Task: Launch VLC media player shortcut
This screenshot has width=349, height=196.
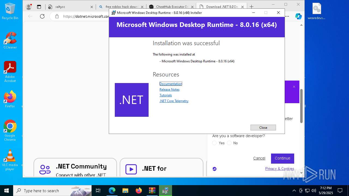Action: 10,160
